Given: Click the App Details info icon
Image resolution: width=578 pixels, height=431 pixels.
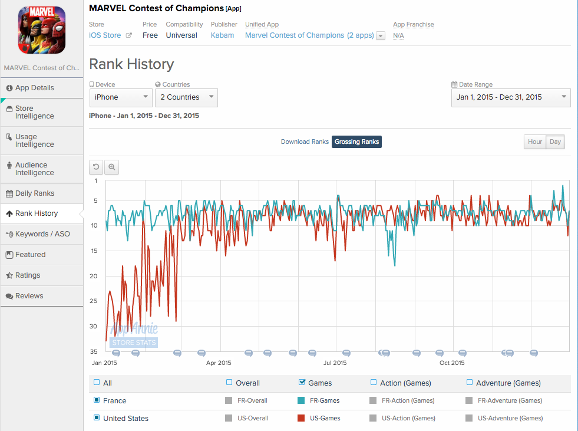Looking at the screenshot, I should [x=9, y=88].
